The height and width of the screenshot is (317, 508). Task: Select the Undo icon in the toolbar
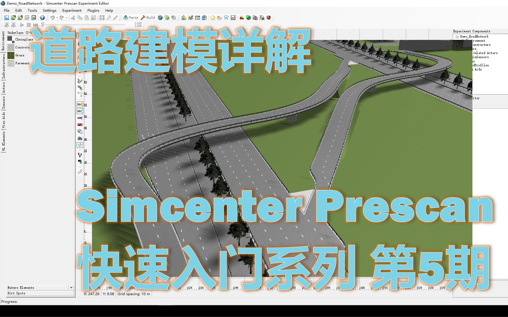pos(52,18)
